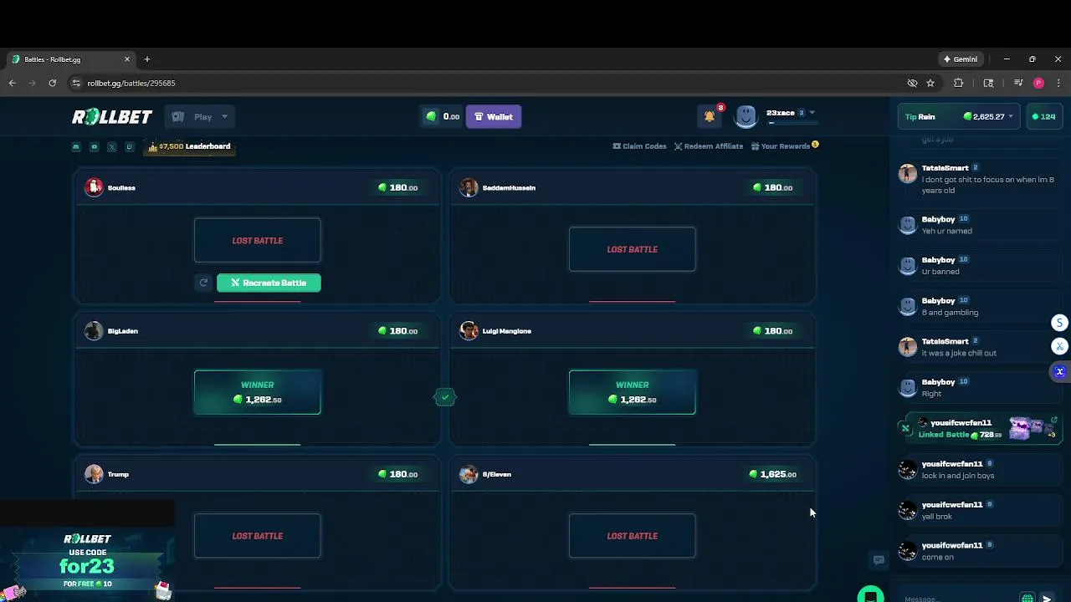Go back using the browser back arrow
Screen dimensions: 1071x602
12,83
